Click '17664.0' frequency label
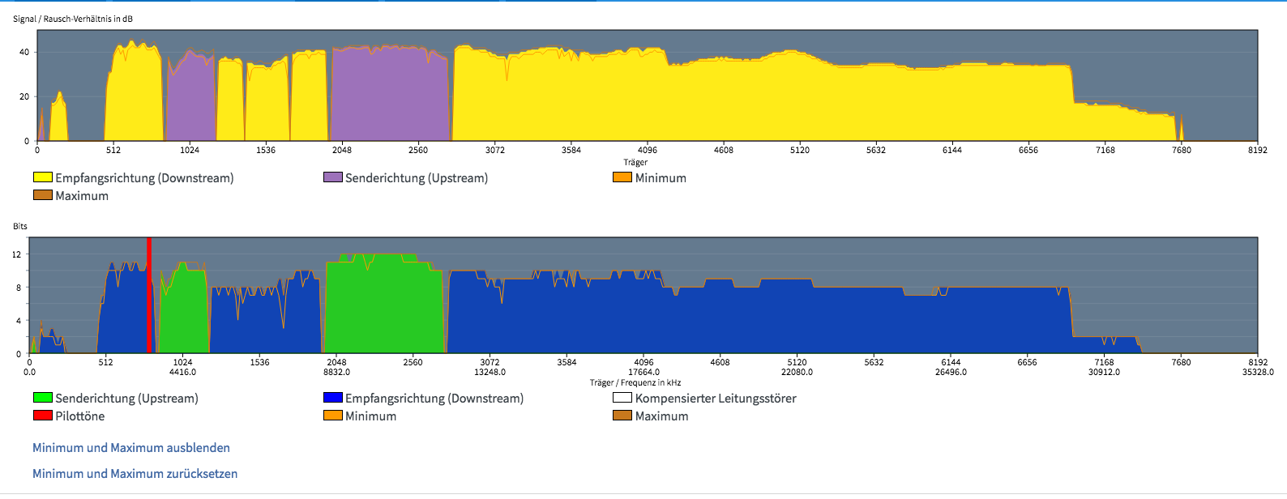 (x=643, y=373)
